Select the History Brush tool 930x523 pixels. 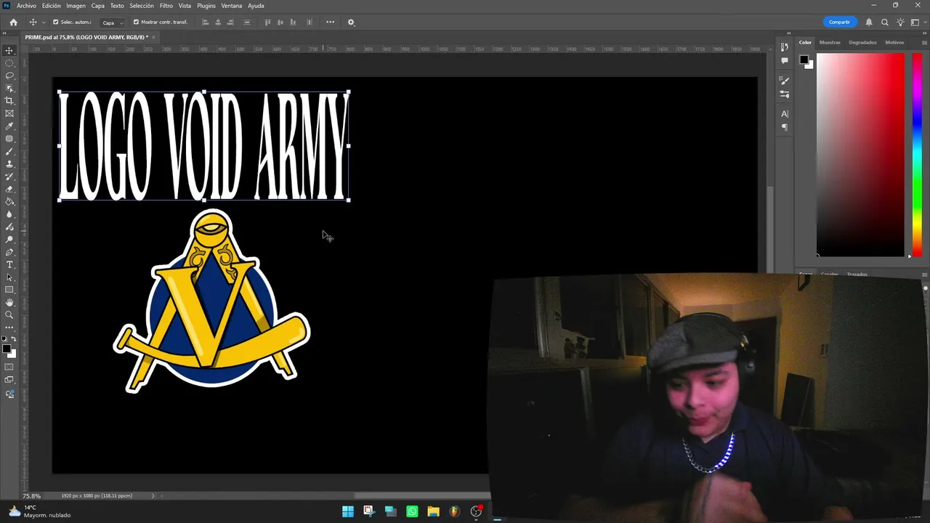coord(9,177)
